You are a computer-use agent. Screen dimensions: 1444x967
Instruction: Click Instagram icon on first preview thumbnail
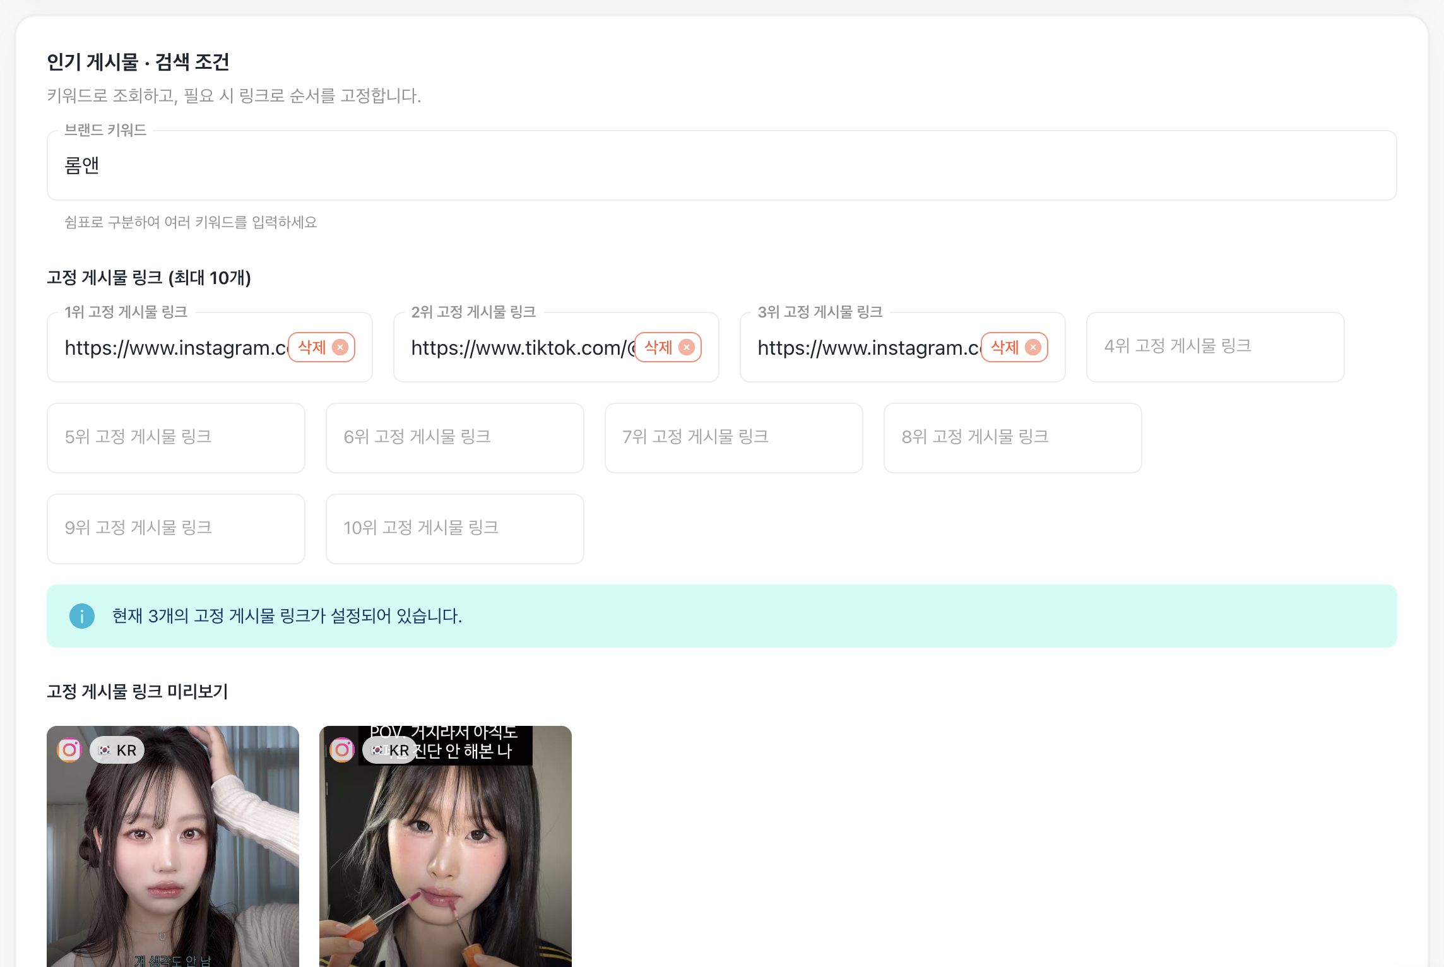[69, 750]
